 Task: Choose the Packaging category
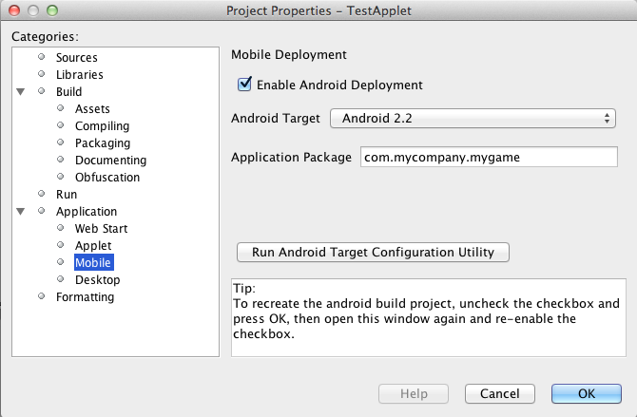[102, 143]
